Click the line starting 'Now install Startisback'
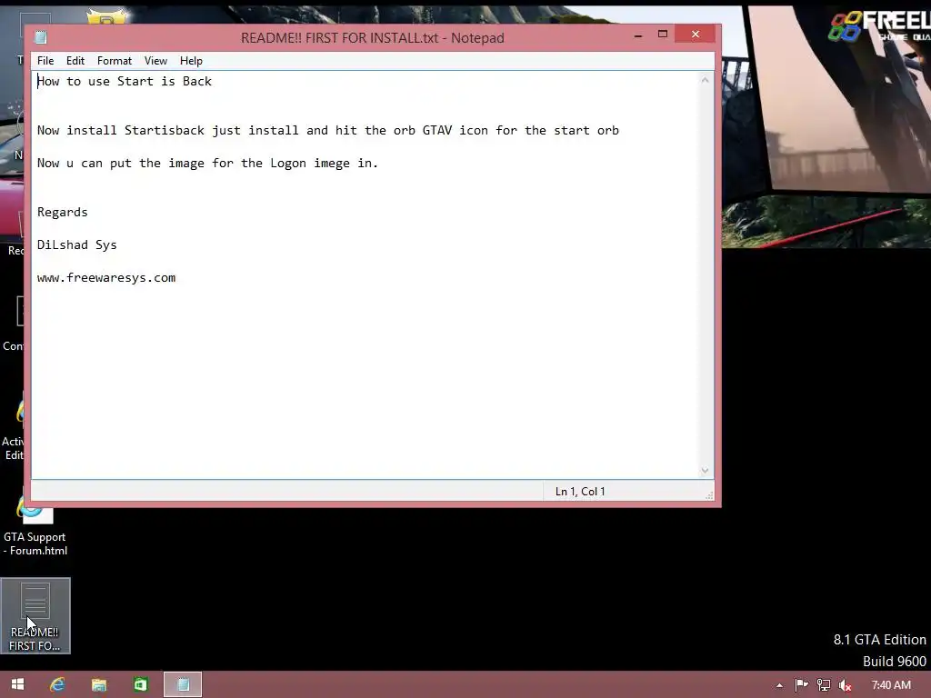 click(327, 131)
